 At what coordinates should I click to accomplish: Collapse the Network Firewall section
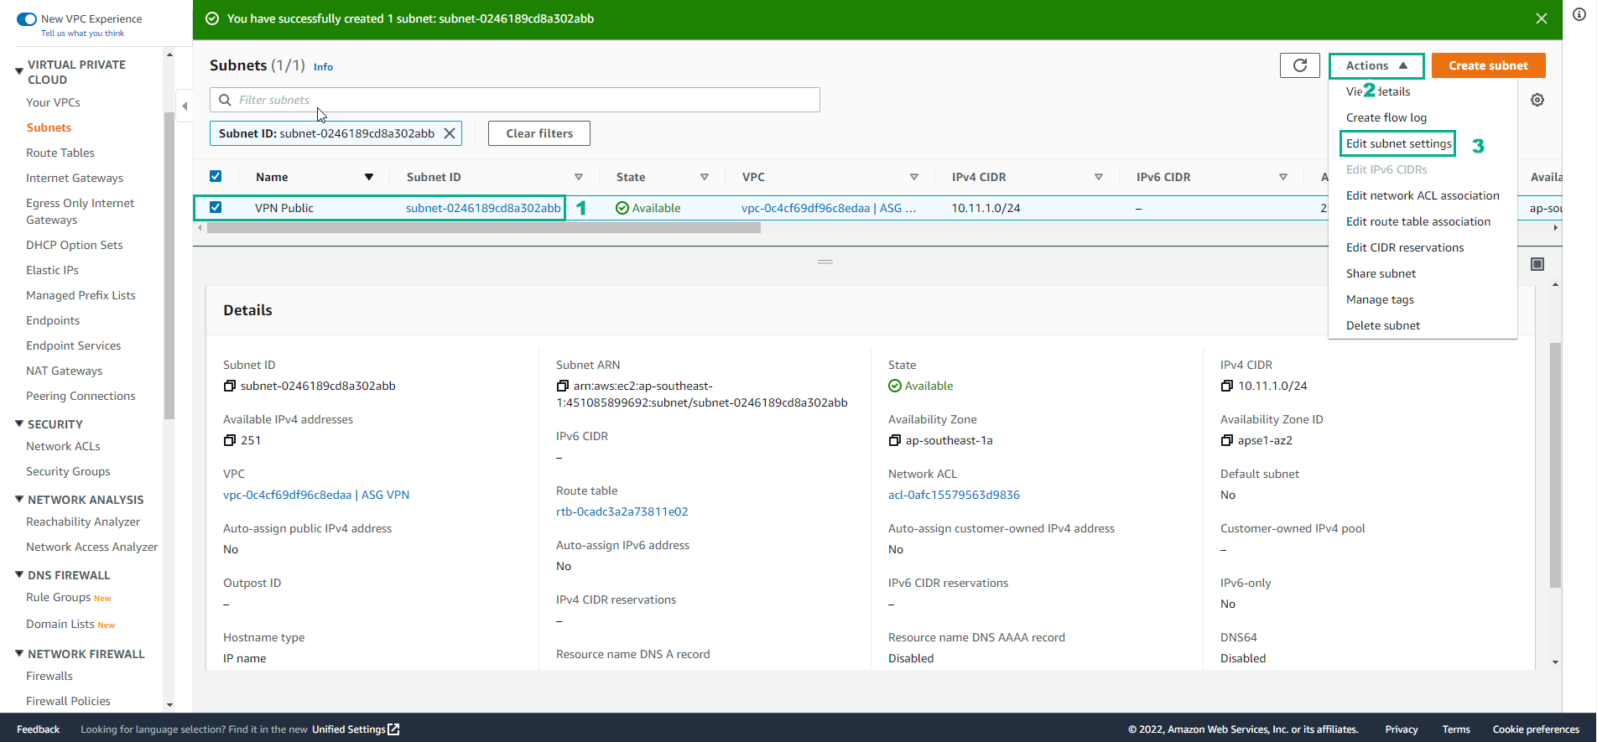(19, 654)
